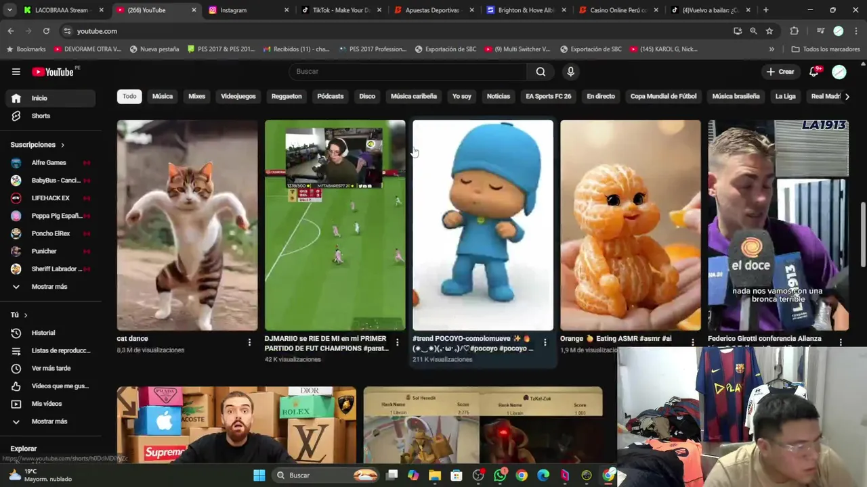Open the cat dance short thumbnail
The width and height of the screenshot is (867, 487).
pos(188,225)
